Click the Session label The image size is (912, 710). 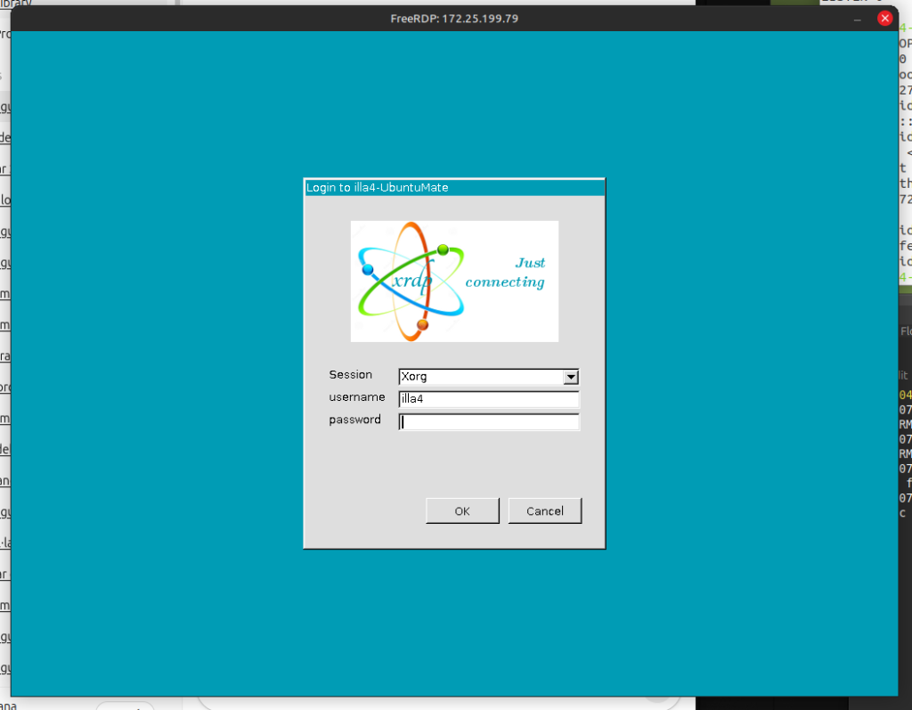point(351,375)
